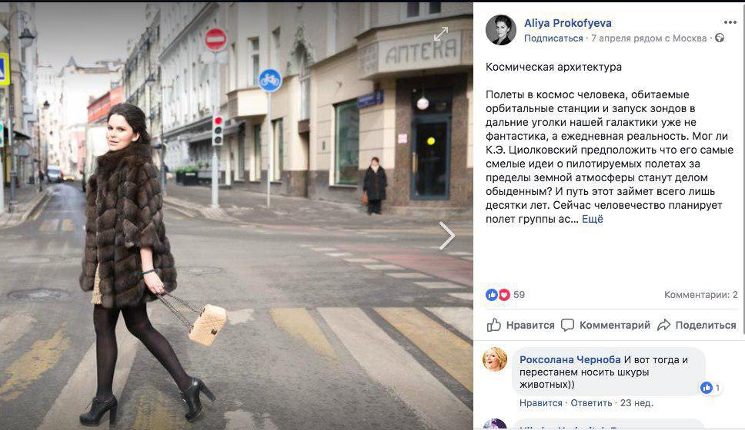This screenshot has width=745, height=430.
Task: Like Роксолана's comment via Нравится
Action: (541, 403)
